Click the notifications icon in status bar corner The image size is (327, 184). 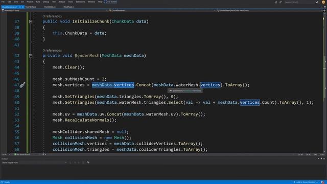tap(322, 182)
